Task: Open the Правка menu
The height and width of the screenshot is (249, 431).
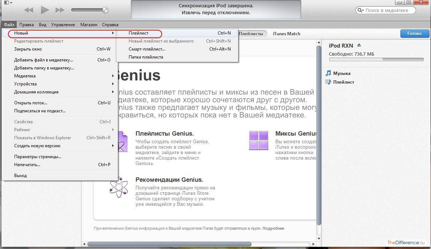Action: (27, 24)
